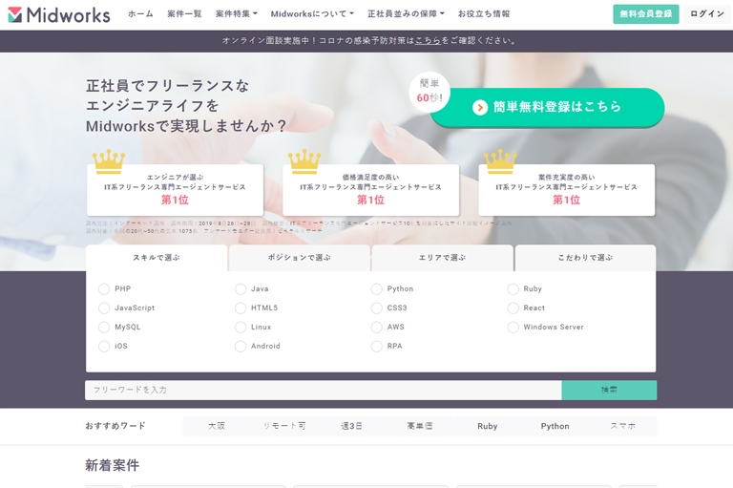Expand the Midworksについて dropdown menu
Viewport: 733px width, 488px height.
tap(312, 14)
